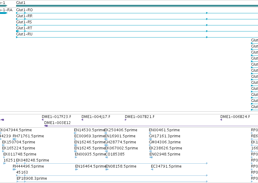Select the DME1-003E12 label

[x=57, y=123]
